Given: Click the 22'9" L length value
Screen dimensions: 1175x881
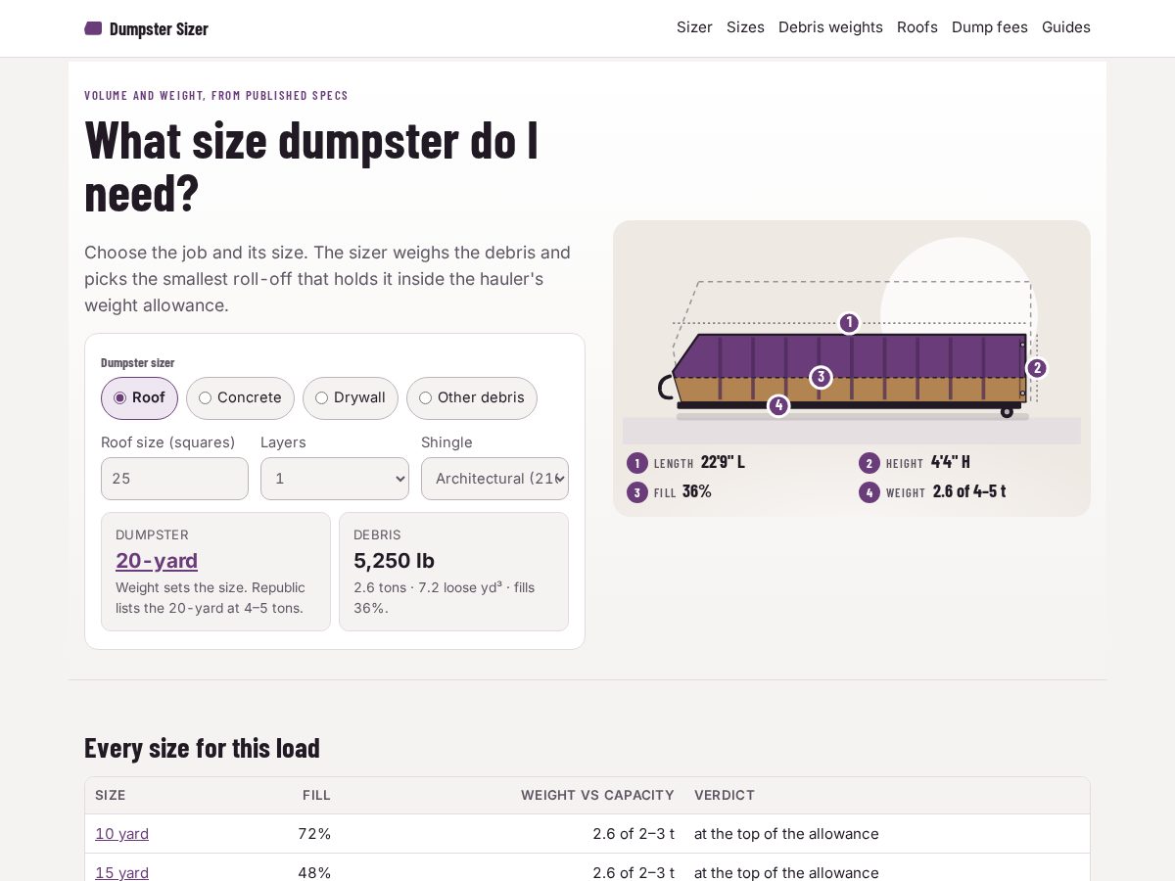Looking at the screenshot, I should click(x=723, y=462).
